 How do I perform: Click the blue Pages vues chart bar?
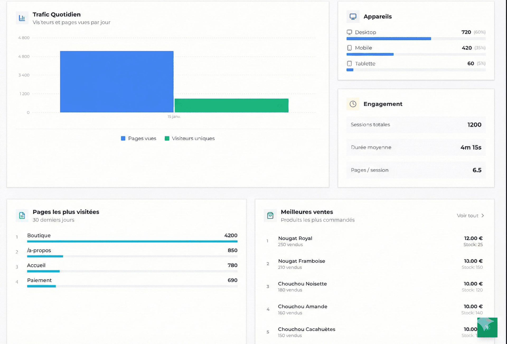pyautogui.click(x=117, y=82)
